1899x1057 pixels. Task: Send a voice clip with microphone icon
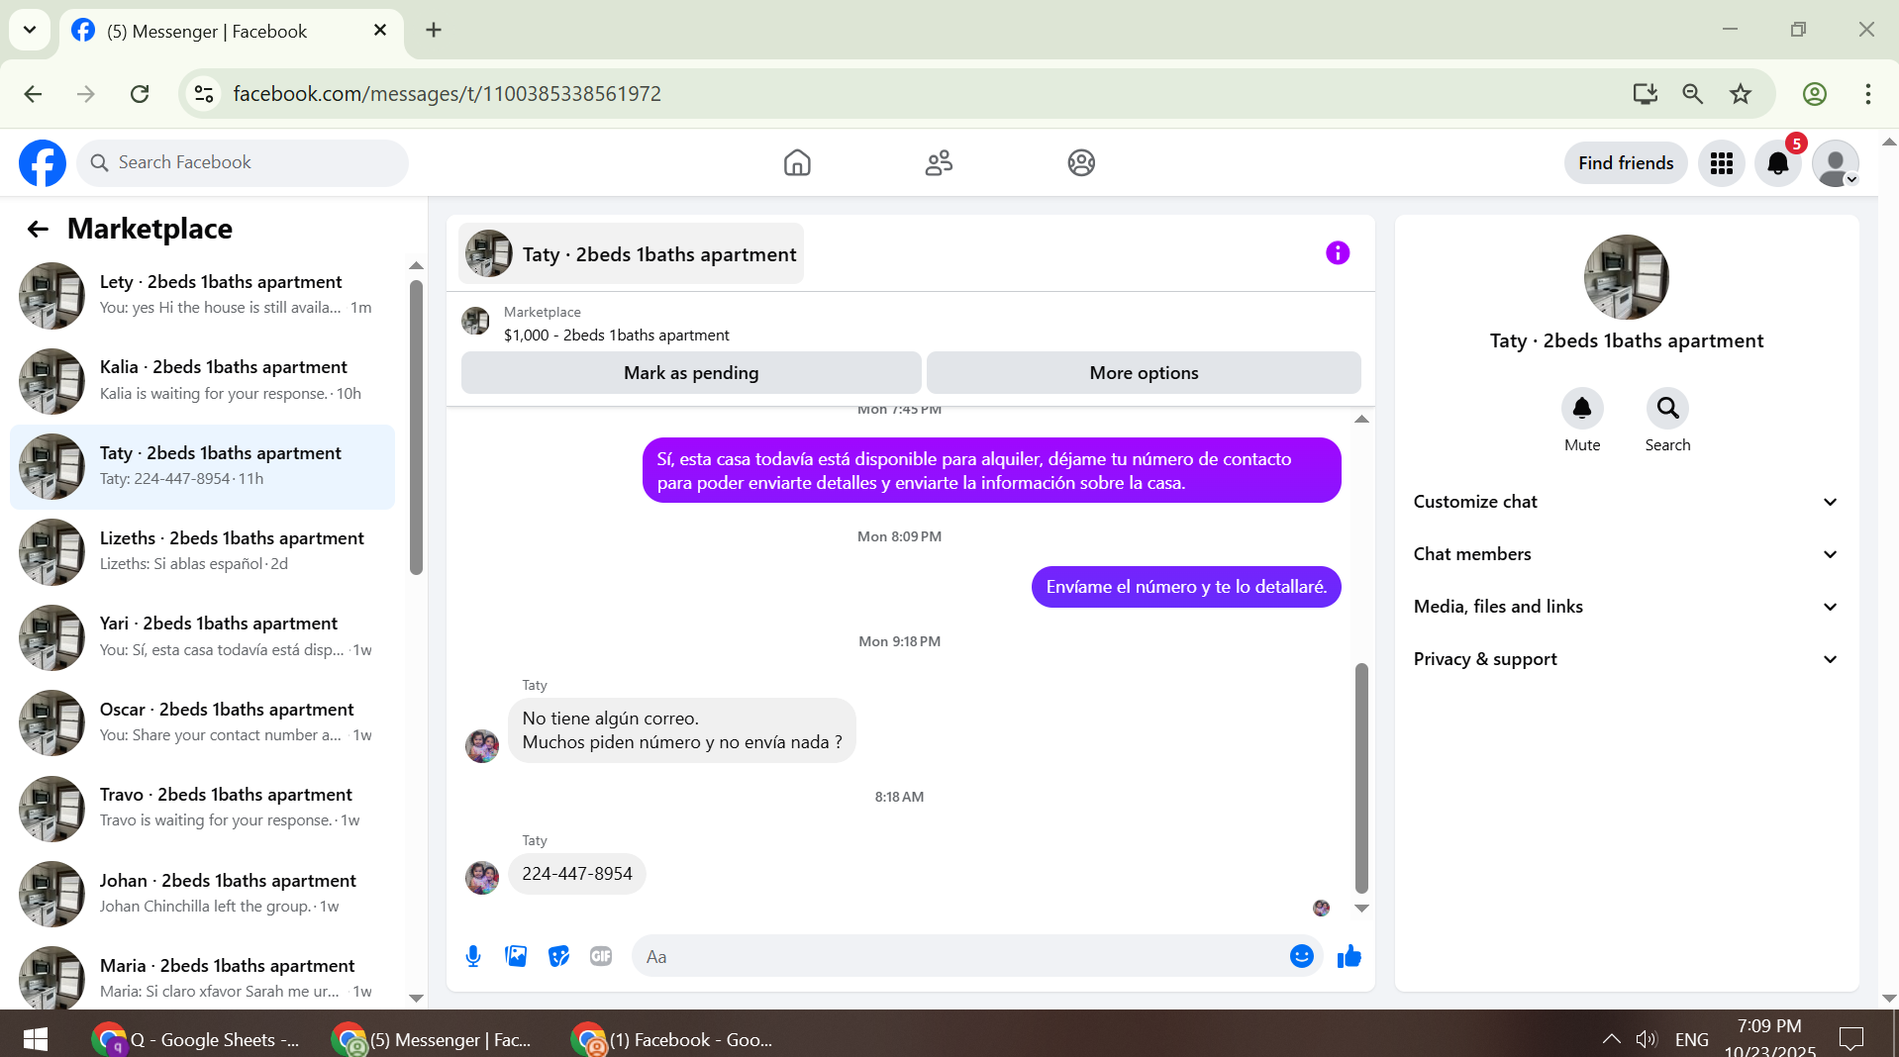(473, 956)
